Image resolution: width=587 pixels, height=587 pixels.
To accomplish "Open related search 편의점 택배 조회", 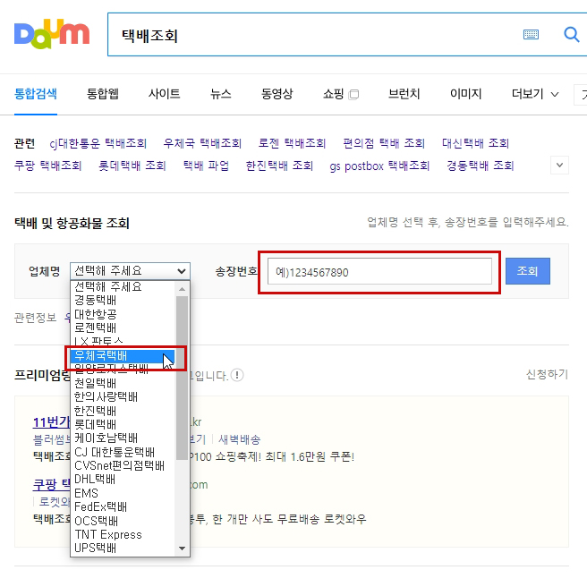I will point(384,143).
